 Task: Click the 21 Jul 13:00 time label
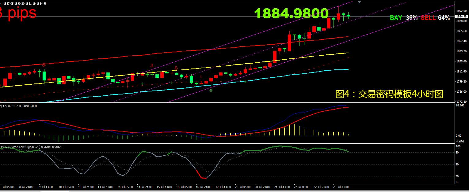(x=282, y=187)
